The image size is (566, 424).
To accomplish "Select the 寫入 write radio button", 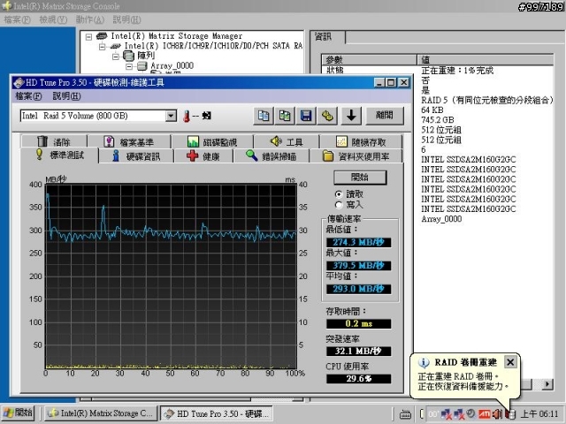I will (339, 205).
